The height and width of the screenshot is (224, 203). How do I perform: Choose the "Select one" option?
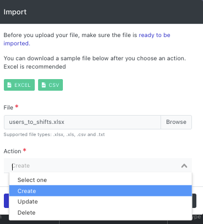[100, 180]
